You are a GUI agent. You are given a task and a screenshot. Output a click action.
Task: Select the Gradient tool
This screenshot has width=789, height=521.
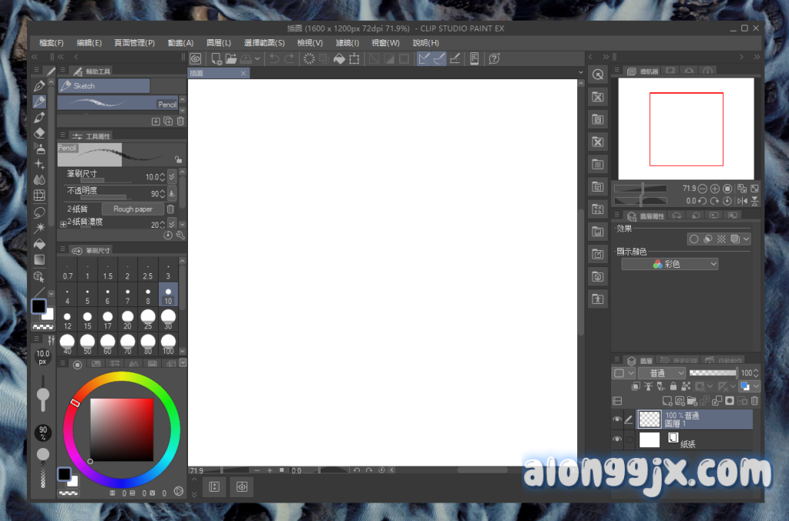click(x=40, y=259)
